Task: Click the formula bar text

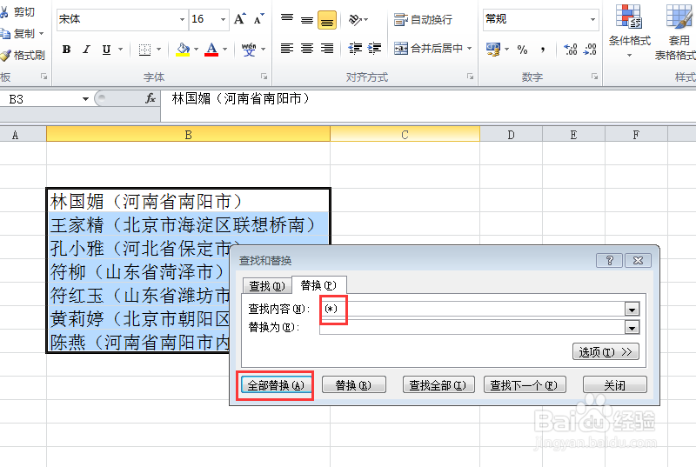Action: pos(240,98)
